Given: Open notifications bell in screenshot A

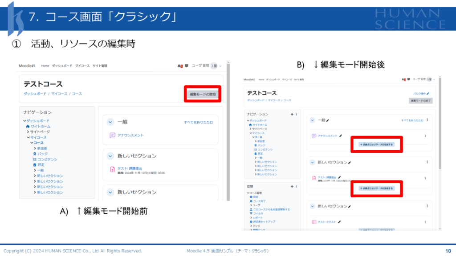Looking at the screenshot, I should 179,66.
